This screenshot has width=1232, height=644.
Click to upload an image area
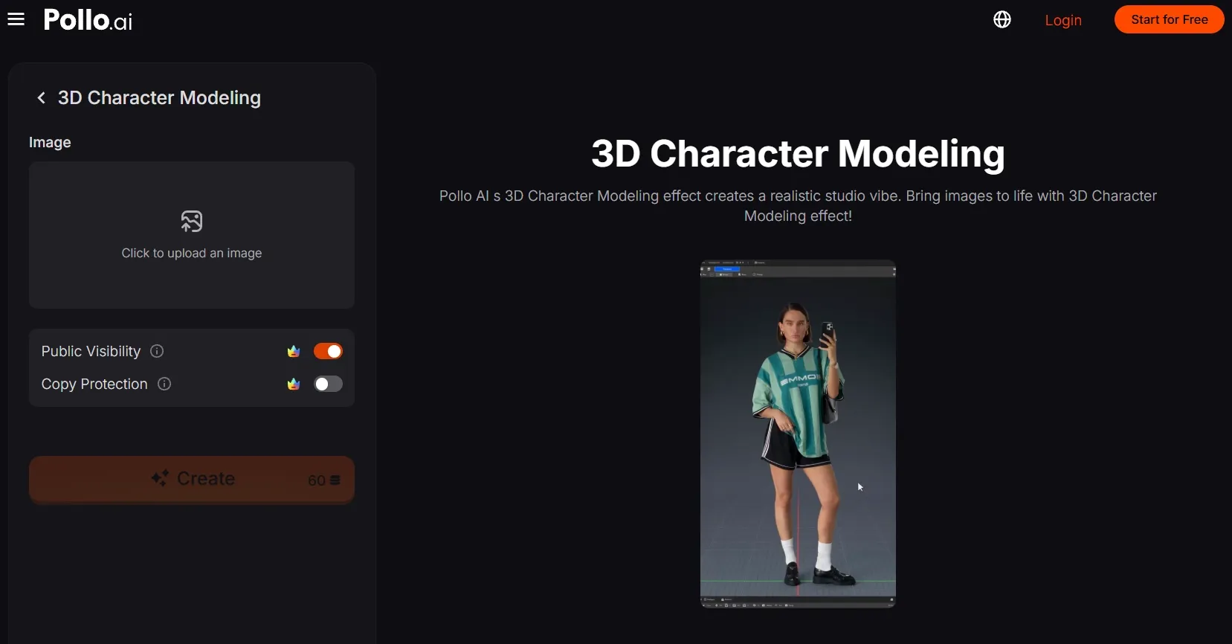click(x=192, y=235)
